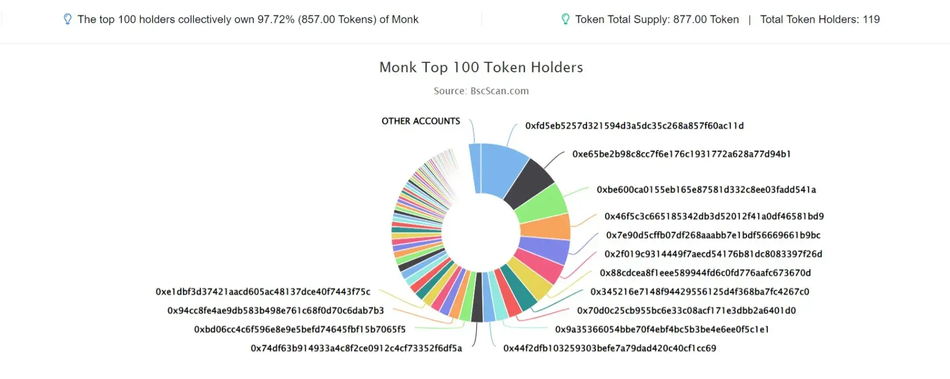This screenshot has width=950, height=379.
Task: Click address label starting 0xe65be2b98c8cc7
Action: 681,154
